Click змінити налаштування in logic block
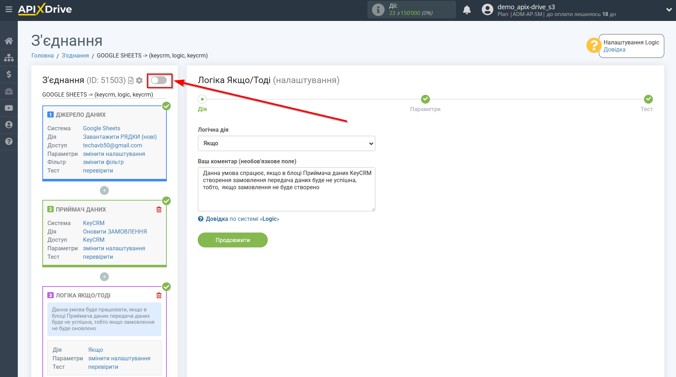 coord(119,358)
